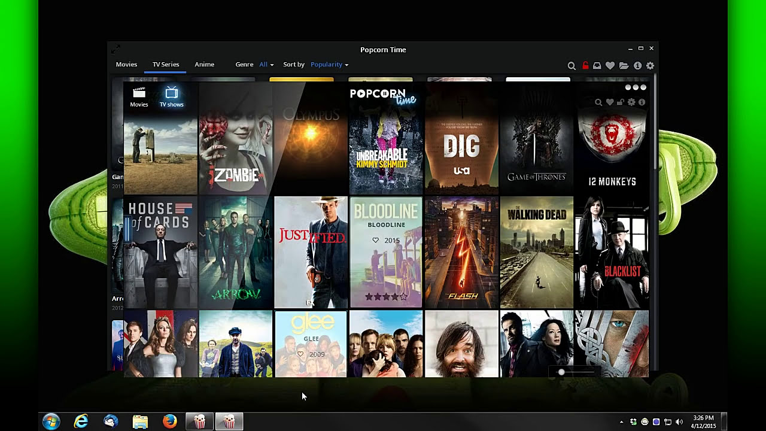Select the Movies clapperboard icon in front window
Screen dimensions: 766x431
coord(139,97)
